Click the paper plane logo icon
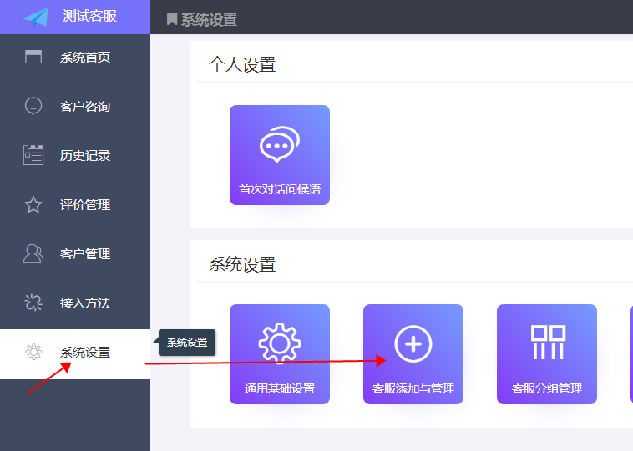The height and width of the screenshot is (451, 633). click(x=36, y=18)
